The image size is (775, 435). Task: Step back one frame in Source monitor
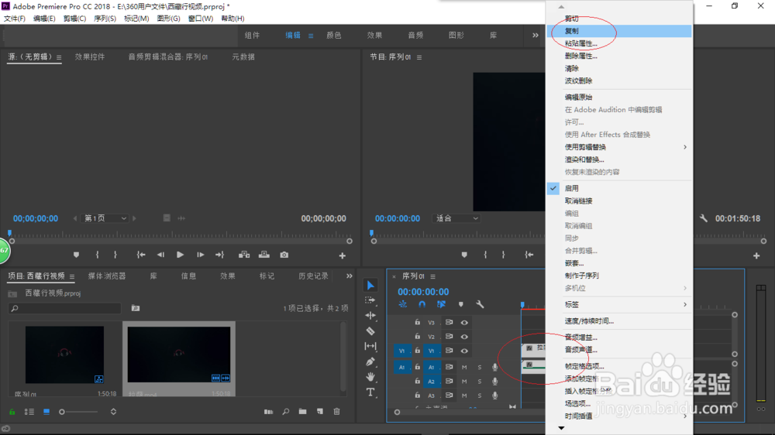160,255
